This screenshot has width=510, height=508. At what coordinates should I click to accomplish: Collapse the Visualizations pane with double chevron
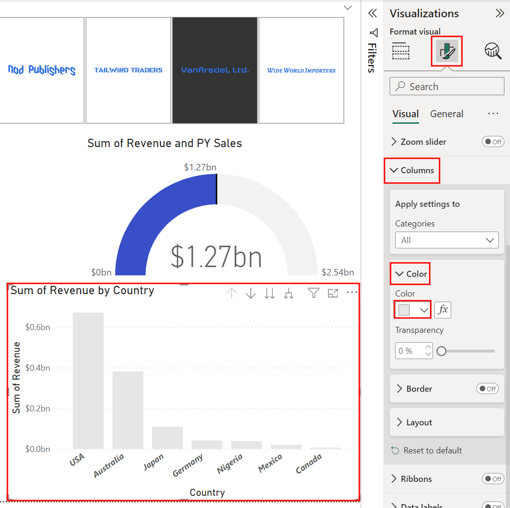[x=500, y=14]
